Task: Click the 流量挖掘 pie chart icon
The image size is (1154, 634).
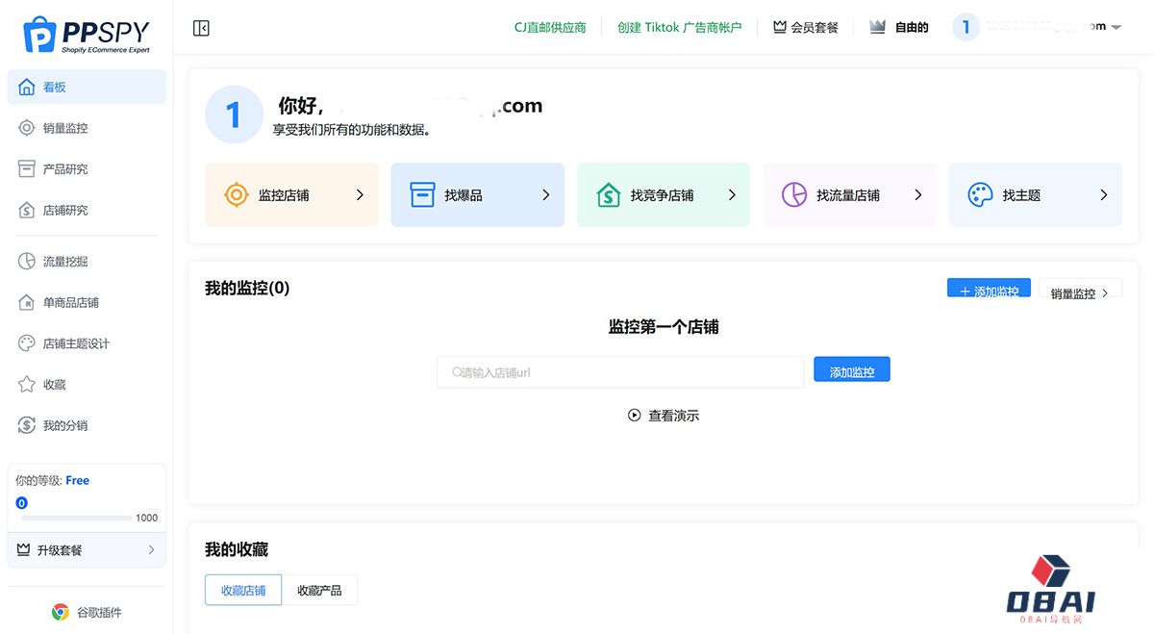Action: 26,262
